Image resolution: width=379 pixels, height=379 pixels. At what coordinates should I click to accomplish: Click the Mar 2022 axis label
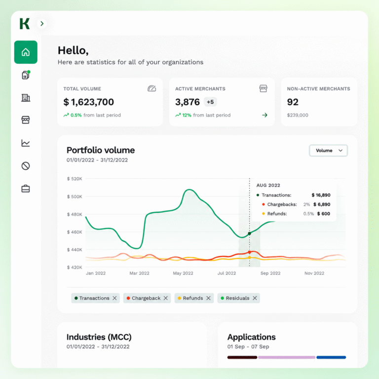point(139,273)
